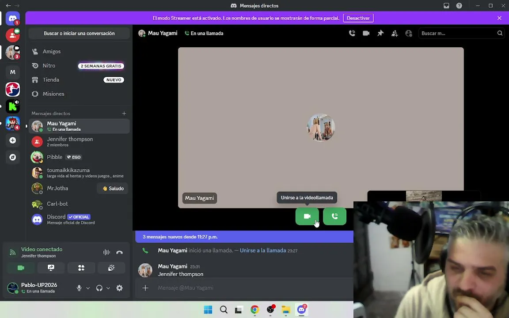Open user settings gear
The height and width of the screenshot is (318, 509).
click(119, 288)
